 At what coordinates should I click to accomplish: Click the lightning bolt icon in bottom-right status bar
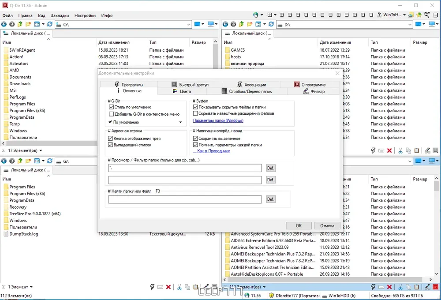point(373,287)
